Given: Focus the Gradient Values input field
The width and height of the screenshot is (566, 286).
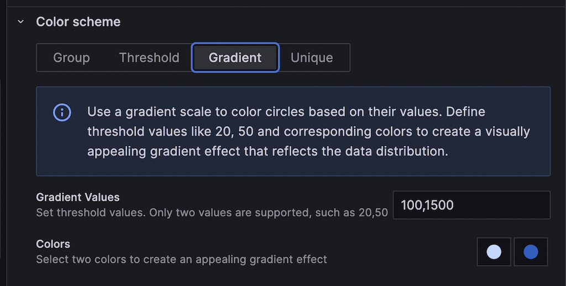Looking at the screenshot, I should click(x=471, y=205).
